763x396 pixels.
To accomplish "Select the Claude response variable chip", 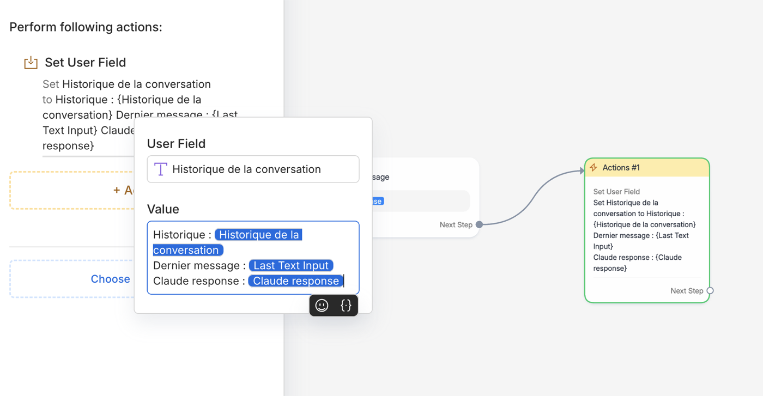I will 296,281.
